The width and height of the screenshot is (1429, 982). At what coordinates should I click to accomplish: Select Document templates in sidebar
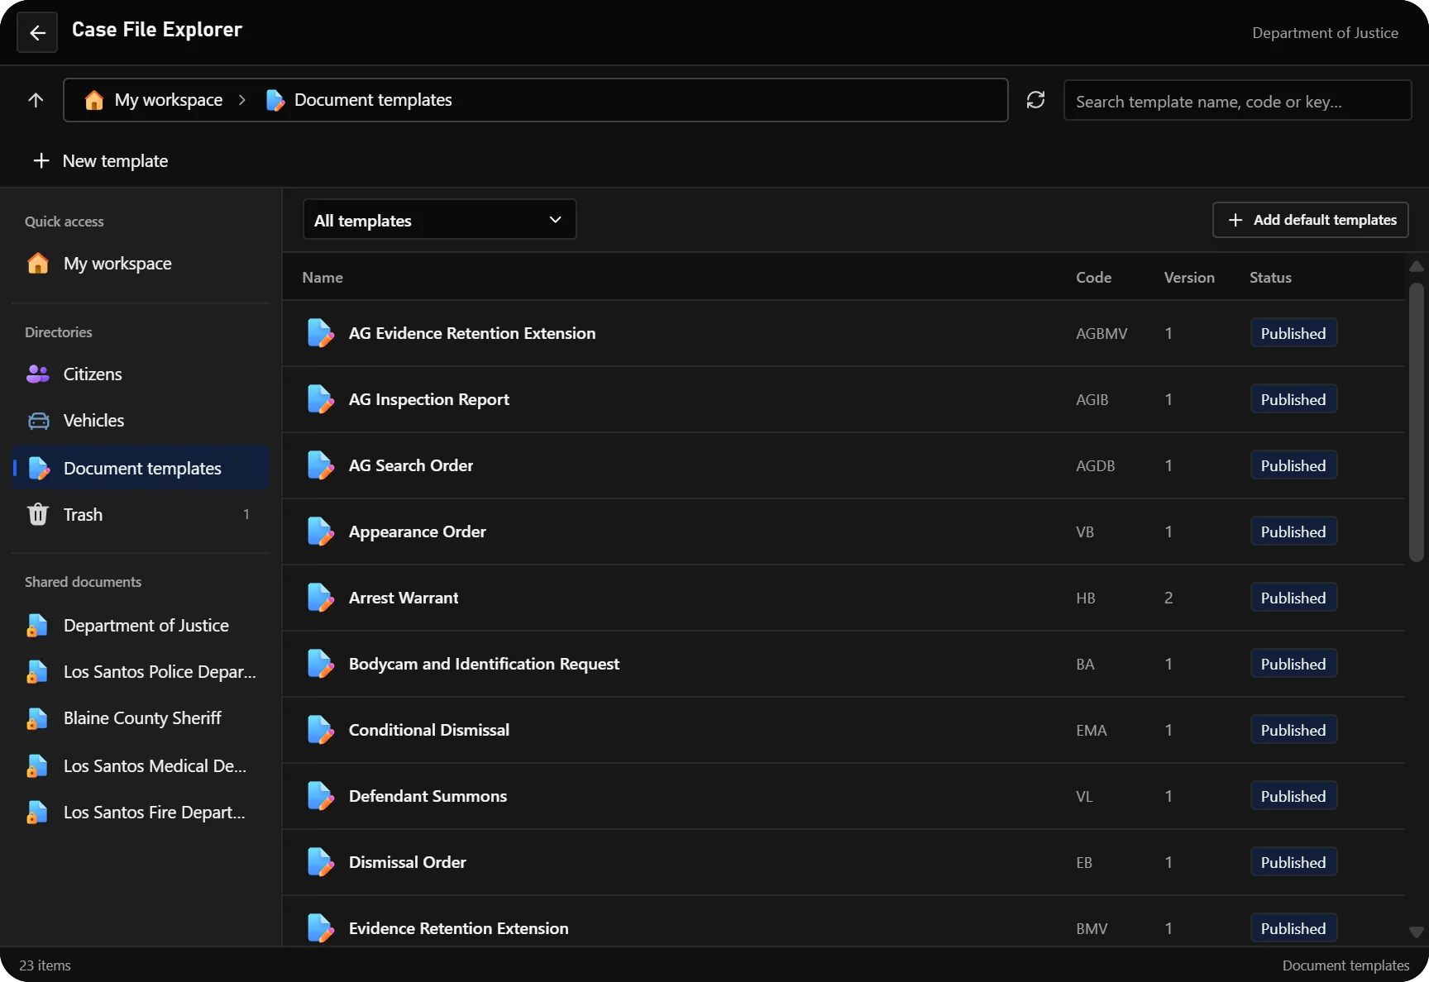tap(141, 468)
